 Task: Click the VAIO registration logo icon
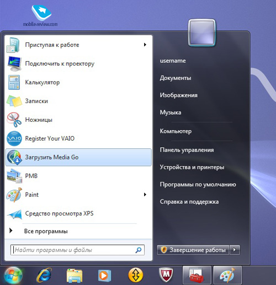point(14,138)
